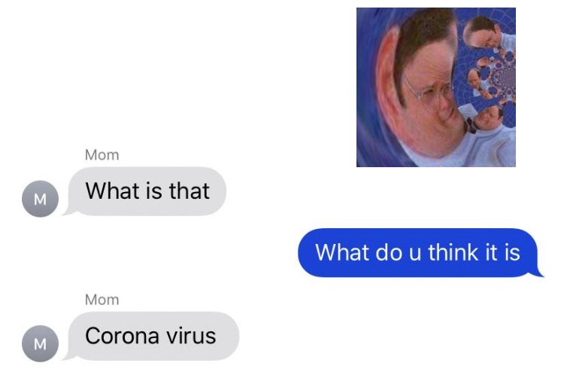The width and height of the screenshot is (564, 369).
Task: Click the small repeated face above the spiral
Action: [482, 32]
